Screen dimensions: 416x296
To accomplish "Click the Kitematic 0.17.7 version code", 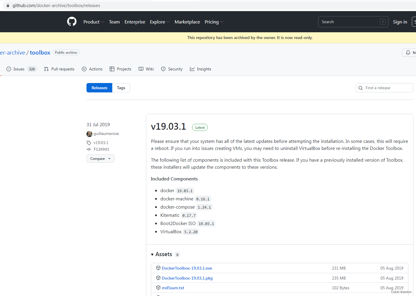I will click(189, 215).
